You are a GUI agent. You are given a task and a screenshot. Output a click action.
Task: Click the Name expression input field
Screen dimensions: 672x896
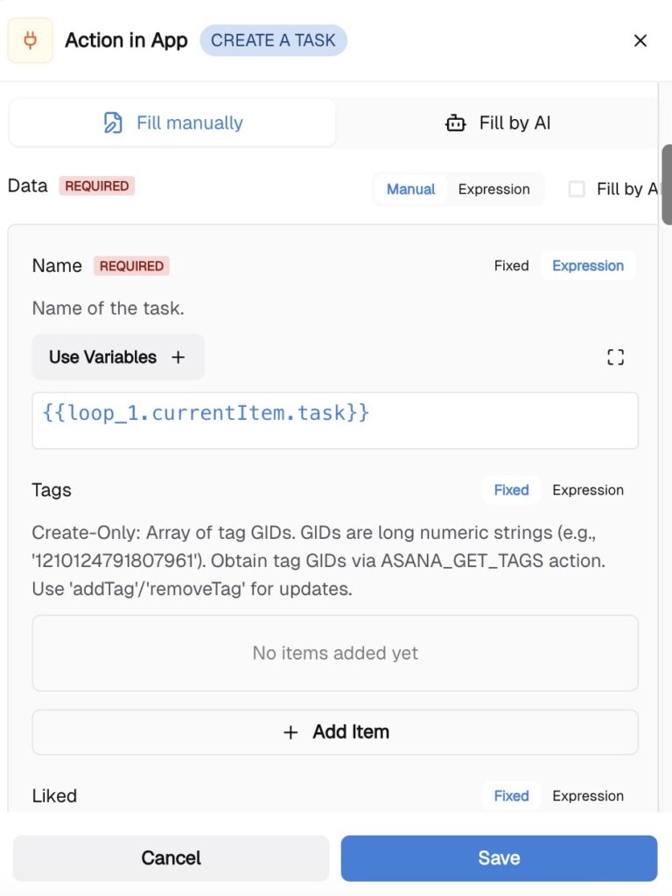335,420
